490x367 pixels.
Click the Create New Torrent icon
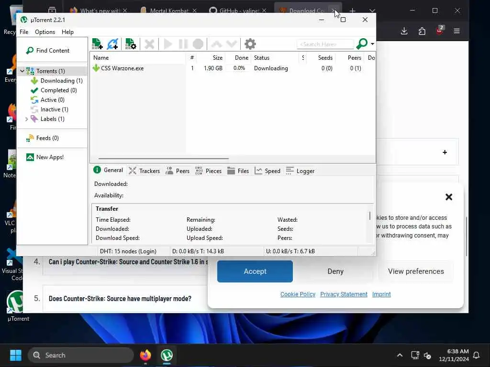point(131,44)
